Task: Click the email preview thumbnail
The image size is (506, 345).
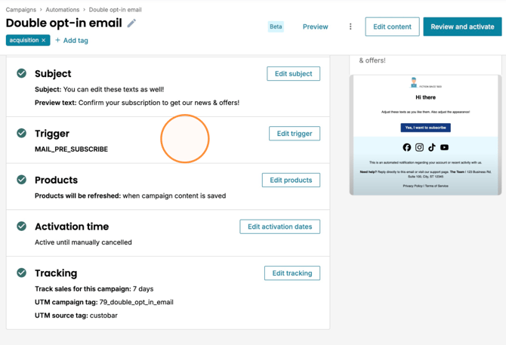Action: click(425, 135)
